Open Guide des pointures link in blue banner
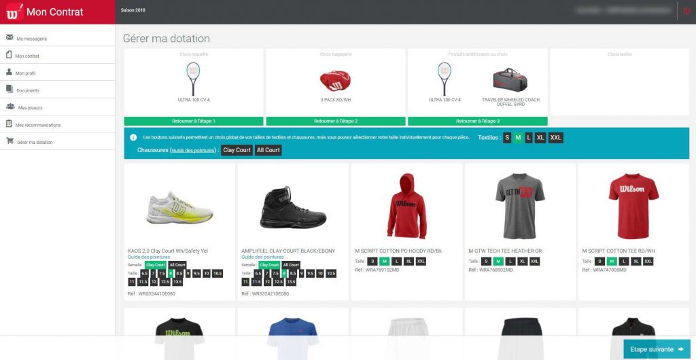The image size is (696, 360). pyautogui.click(x=193, y=150)
